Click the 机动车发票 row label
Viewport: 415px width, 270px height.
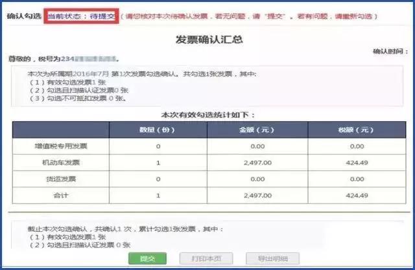click(61, 163)
